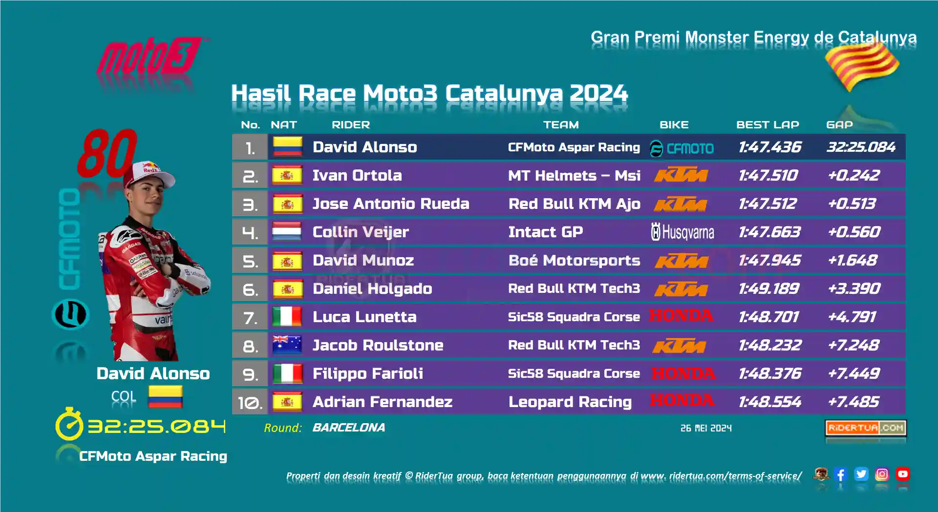Click the GAP column header

839,124
